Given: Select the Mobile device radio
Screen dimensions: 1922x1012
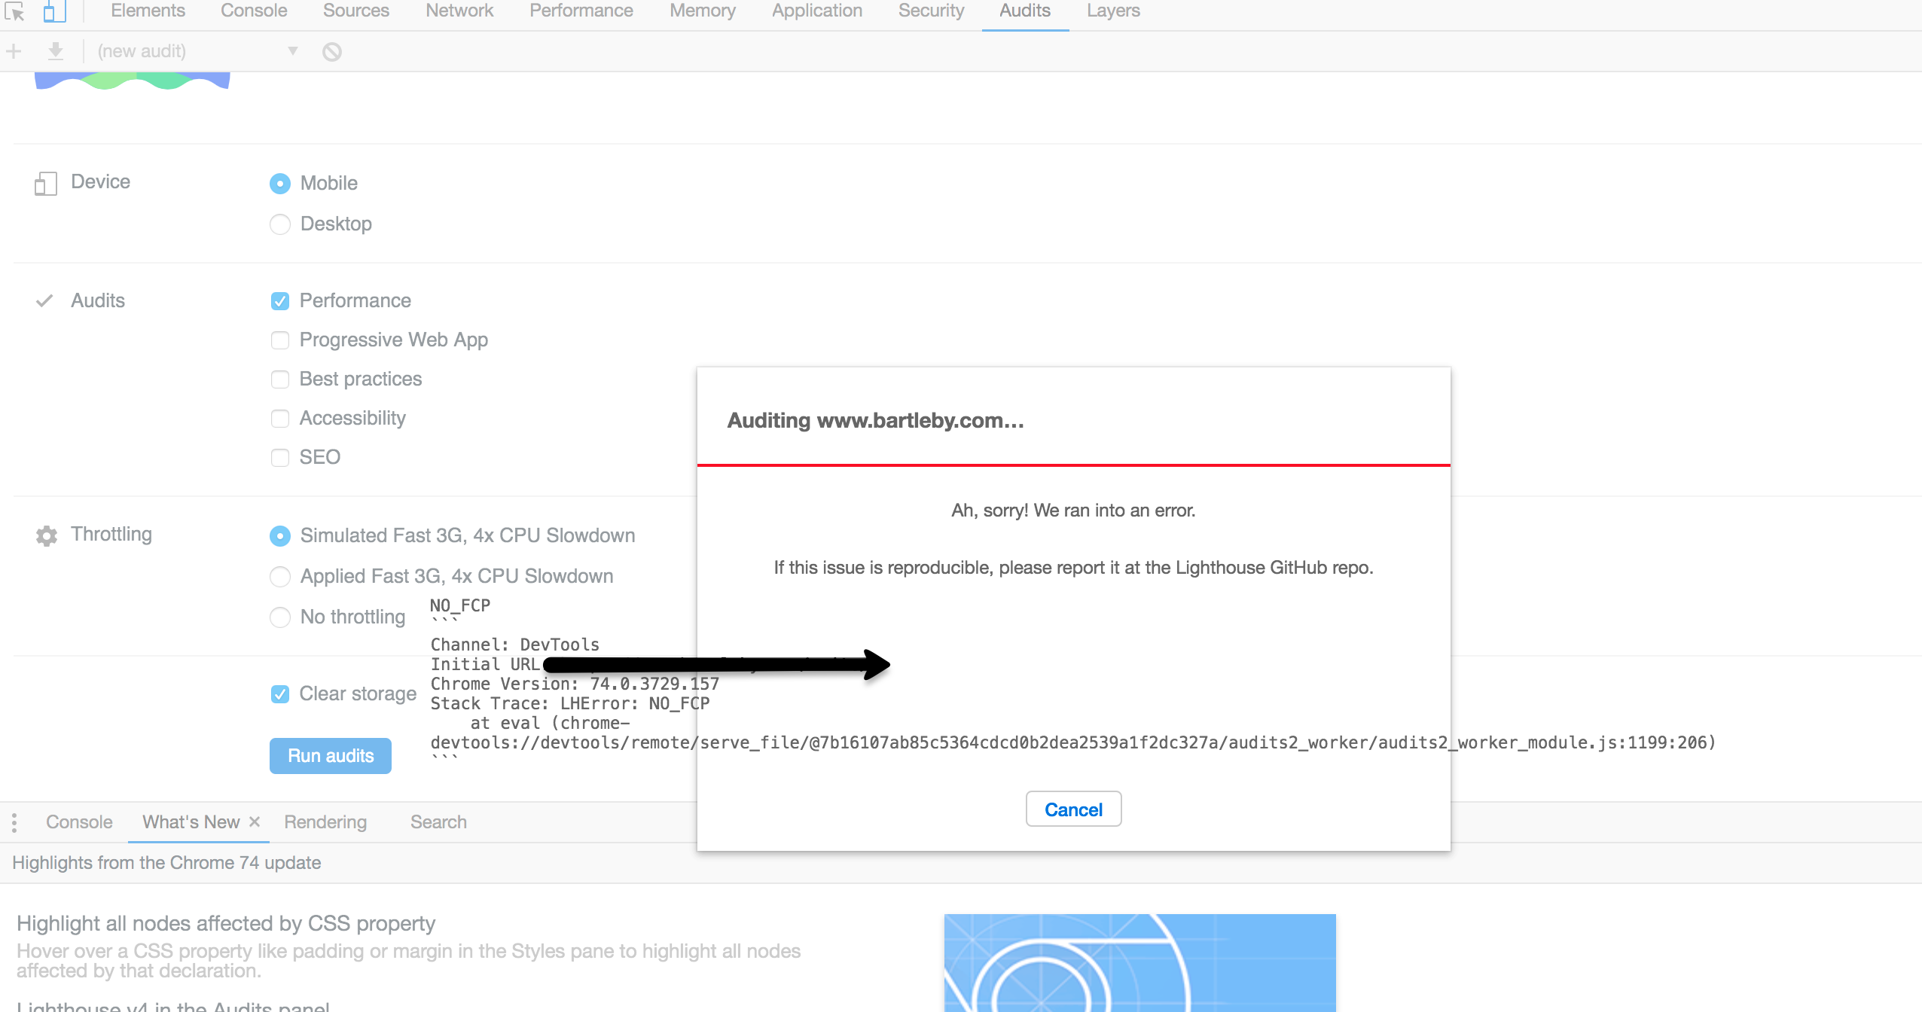Looking at the screenshot, I should click(x=280, y=184).
